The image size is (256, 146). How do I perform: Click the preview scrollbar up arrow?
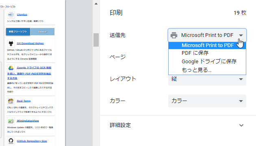click(x=96, y=4)
